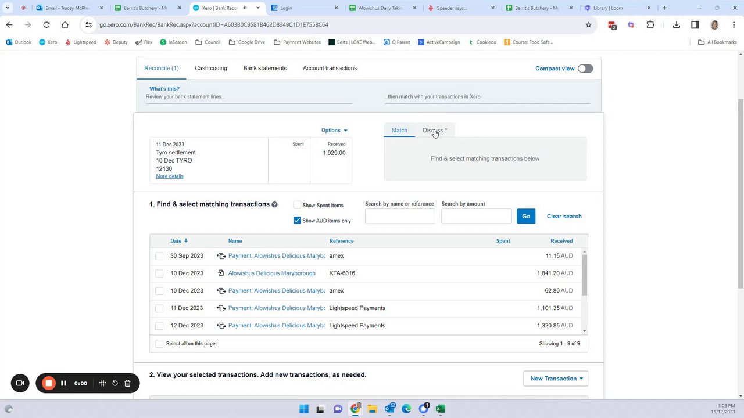
Task: Click the blue Go search button
Action: click(526, 217)
